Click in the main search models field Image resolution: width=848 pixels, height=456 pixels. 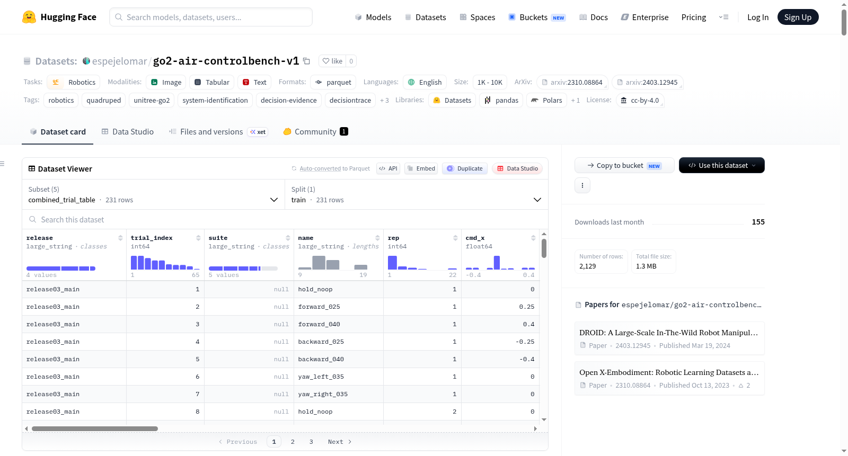pyautogui.click(x=211, y=17)
